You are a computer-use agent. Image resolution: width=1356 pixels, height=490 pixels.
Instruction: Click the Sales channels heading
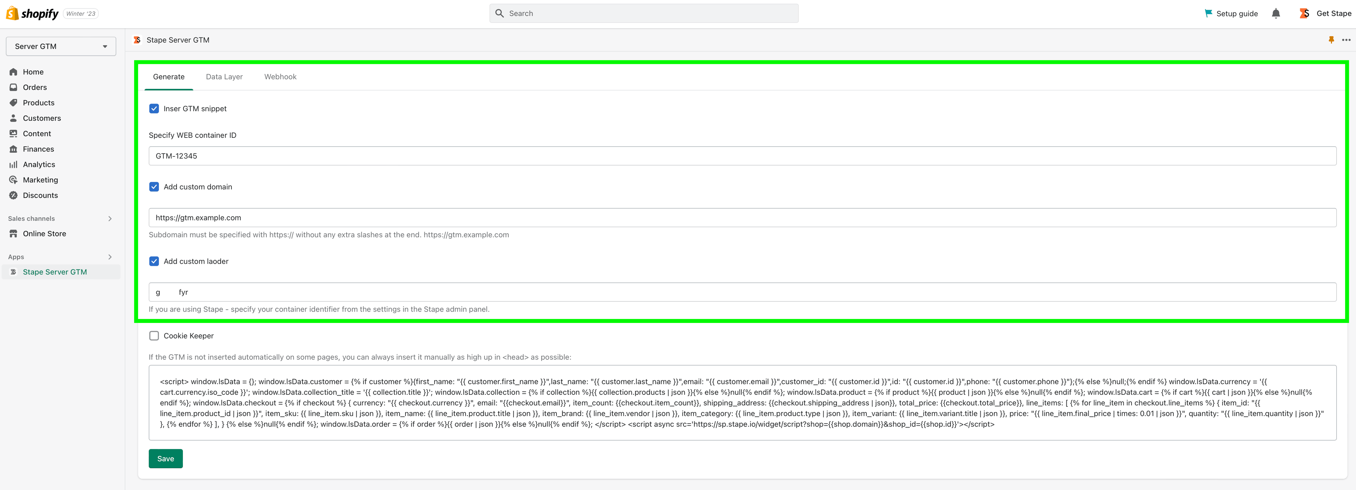31,219
